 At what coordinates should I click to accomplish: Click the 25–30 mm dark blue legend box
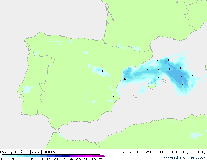point(66,156)
